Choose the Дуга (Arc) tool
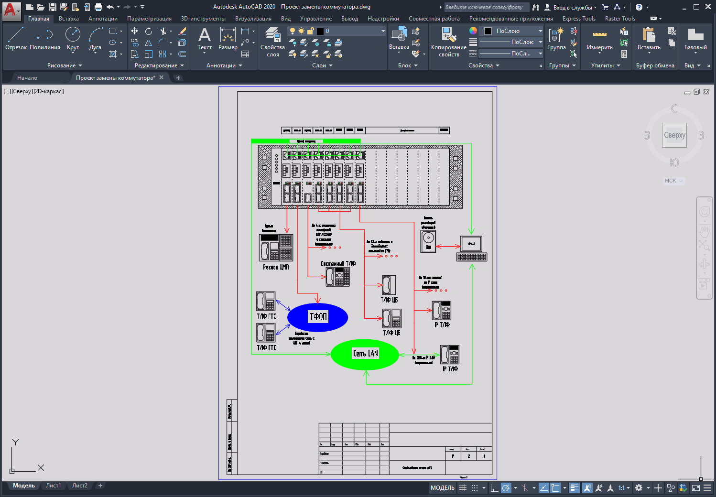716x497 pixels. [95, 38]
